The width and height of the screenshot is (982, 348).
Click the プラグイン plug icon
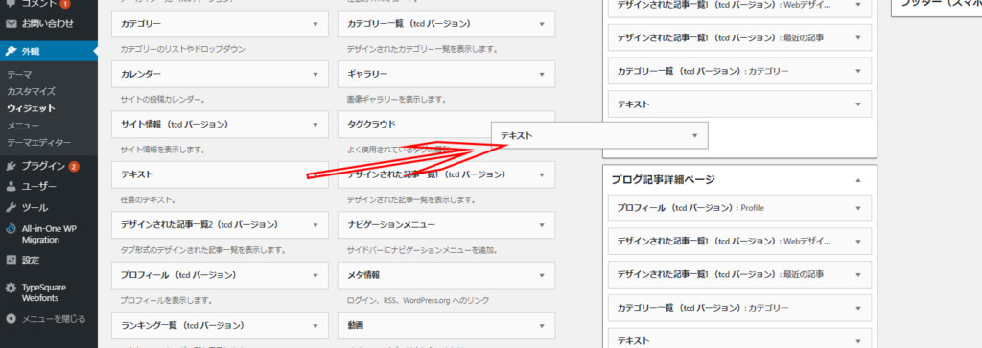tap(11, 167)
